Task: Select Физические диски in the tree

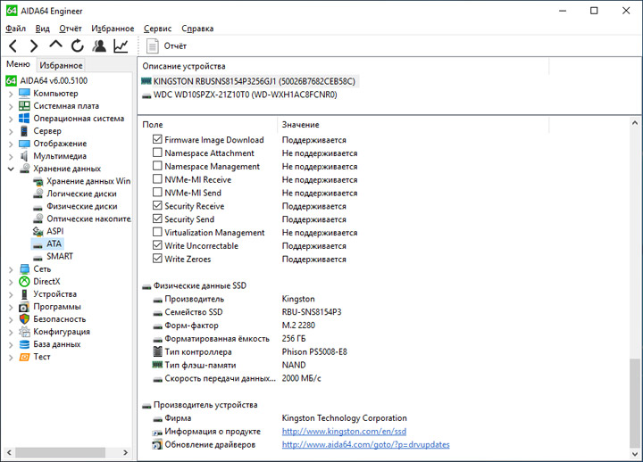Action: click(x=82, y=206)
